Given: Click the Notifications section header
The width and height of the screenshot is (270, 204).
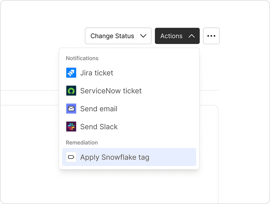Looking at the screenshot, I should click(82, 58).
